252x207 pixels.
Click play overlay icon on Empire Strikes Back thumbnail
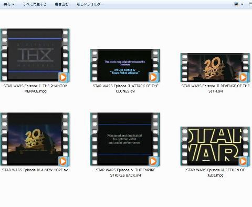coord(153,161)
